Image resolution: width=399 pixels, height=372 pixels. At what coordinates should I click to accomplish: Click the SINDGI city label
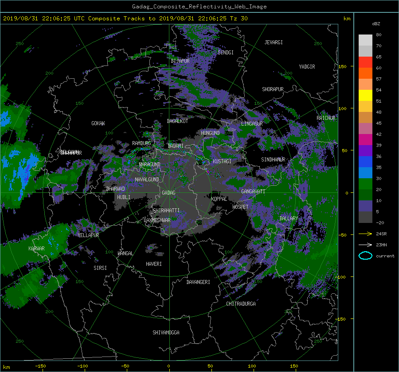226,53
